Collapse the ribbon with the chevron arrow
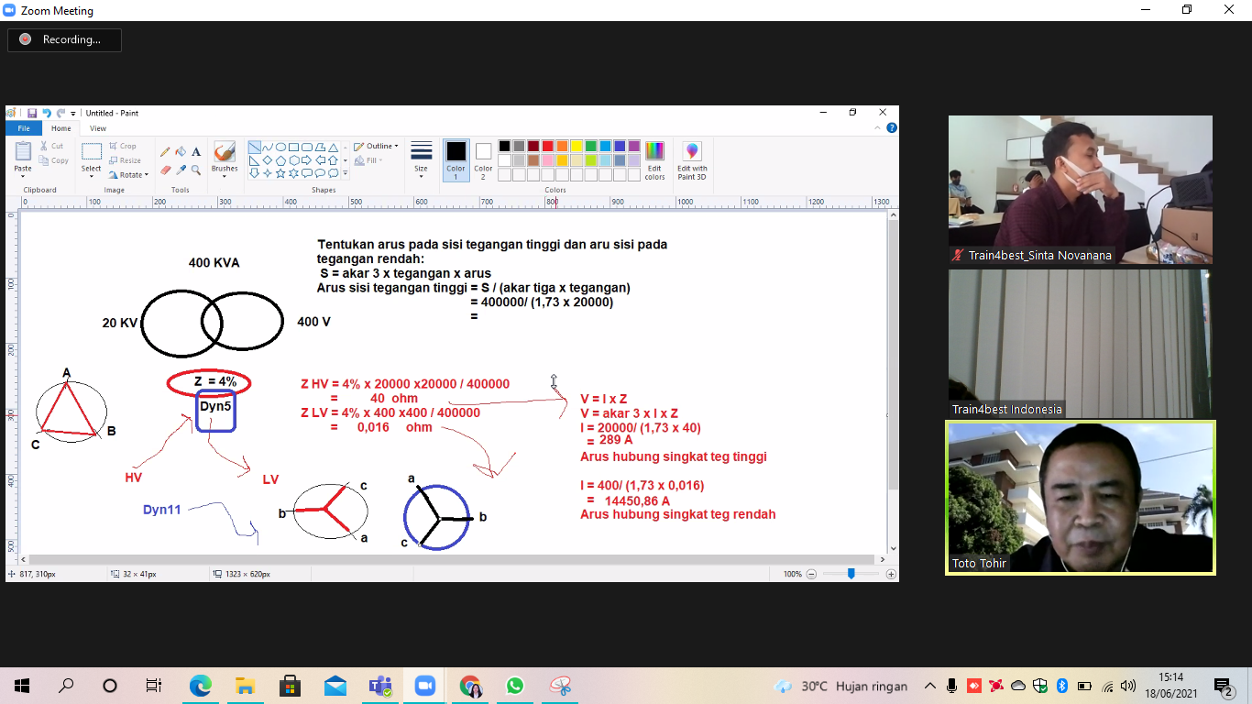The height and width of the screenshot is (704, 1252). point(877,128)
